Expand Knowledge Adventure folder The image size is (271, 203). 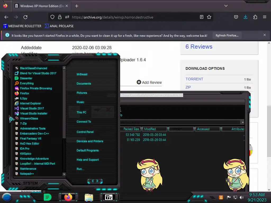(32, 159)
